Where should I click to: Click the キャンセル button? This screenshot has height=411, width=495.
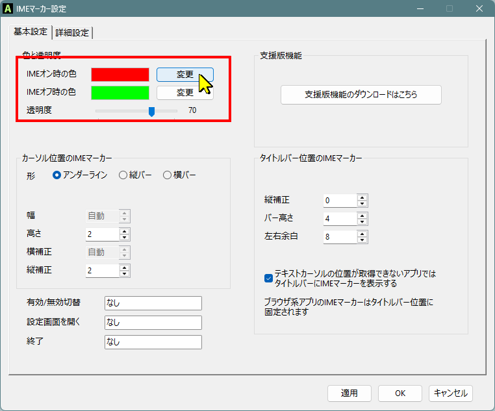coord(450,393)
